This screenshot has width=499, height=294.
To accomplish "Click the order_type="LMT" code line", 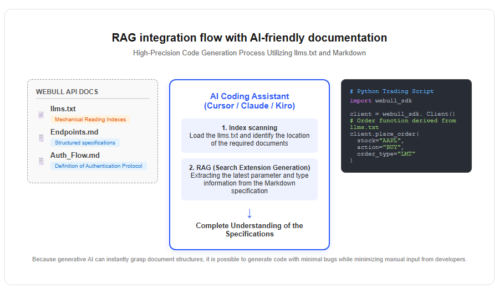I will pyautogui.click(x=386, y=154).
